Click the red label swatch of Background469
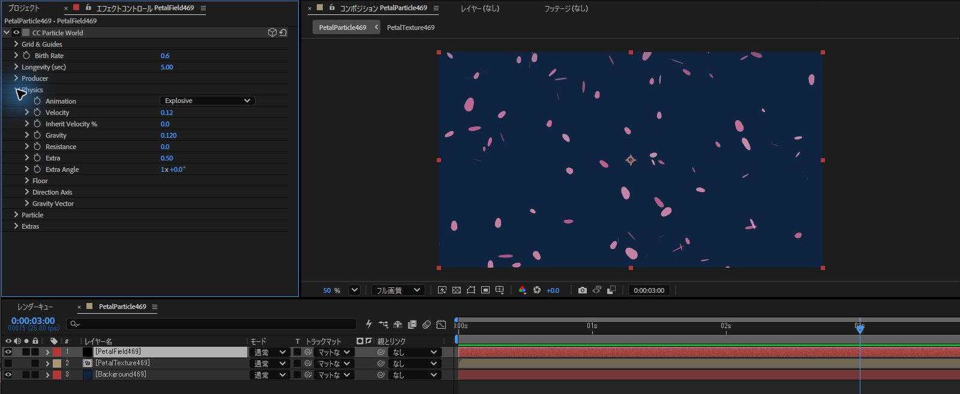Screen dimensions: 960x394 57,374
